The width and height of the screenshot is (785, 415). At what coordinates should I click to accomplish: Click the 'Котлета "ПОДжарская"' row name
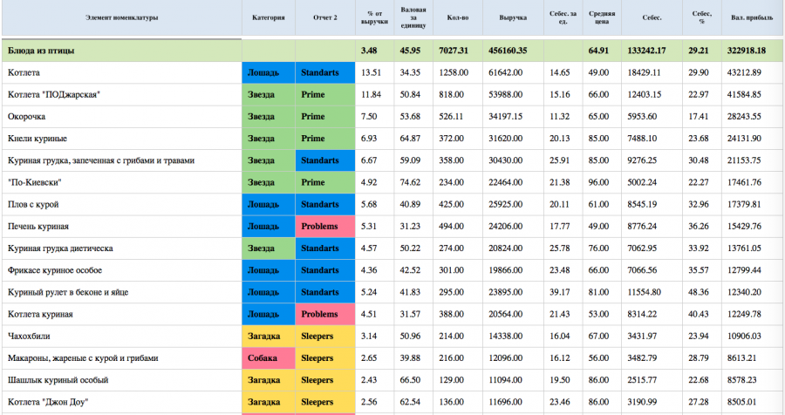(54, 95)
